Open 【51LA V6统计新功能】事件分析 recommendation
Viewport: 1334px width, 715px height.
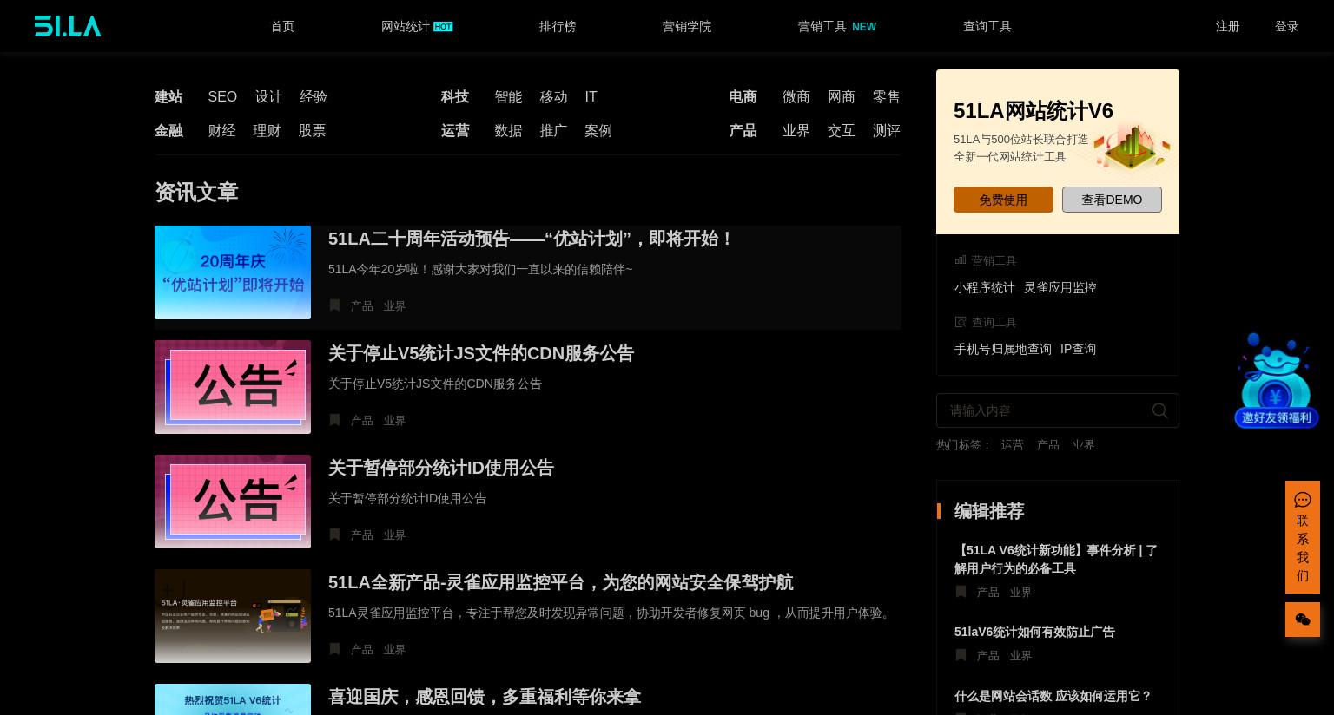click(x=1056, y=559)
